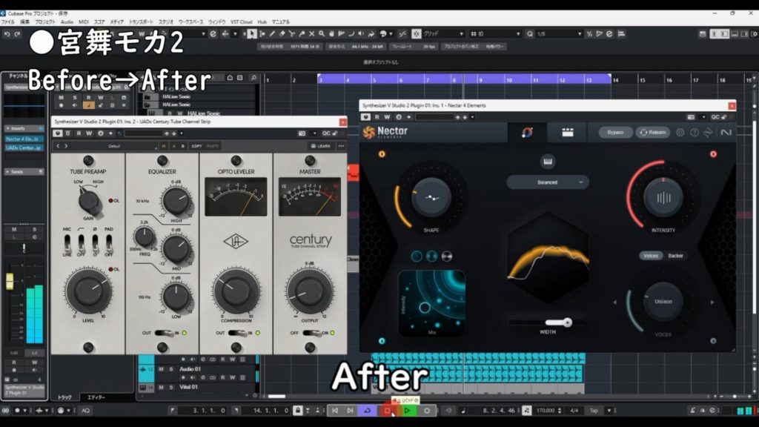Viewport: 759px width, 427px height.
Task: Click the next voice arrow beside Unison
Action: (x=712, y=302)
